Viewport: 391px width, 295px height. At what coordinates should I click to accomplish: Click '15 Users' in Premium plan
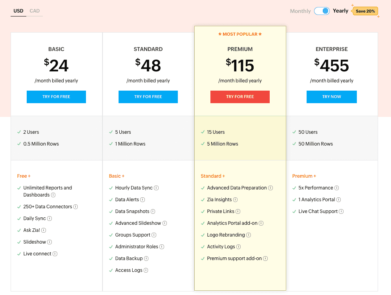pyautogui.click(x=216, y=132)
